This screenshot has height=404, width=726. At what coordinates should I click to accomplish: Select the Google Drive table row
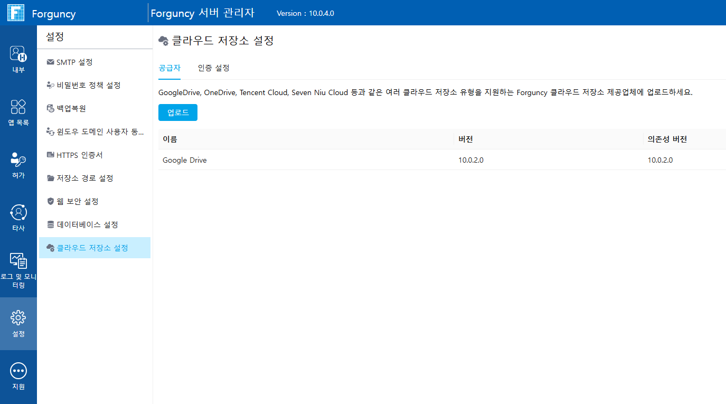(442, 159)
